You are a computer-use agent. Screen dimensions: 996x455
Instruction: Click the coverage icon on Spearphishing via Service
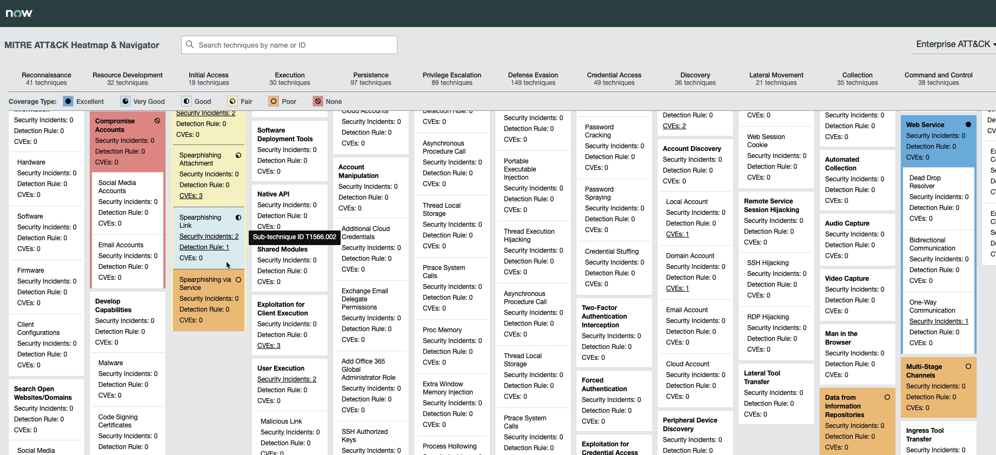click(x=238, y=280)
